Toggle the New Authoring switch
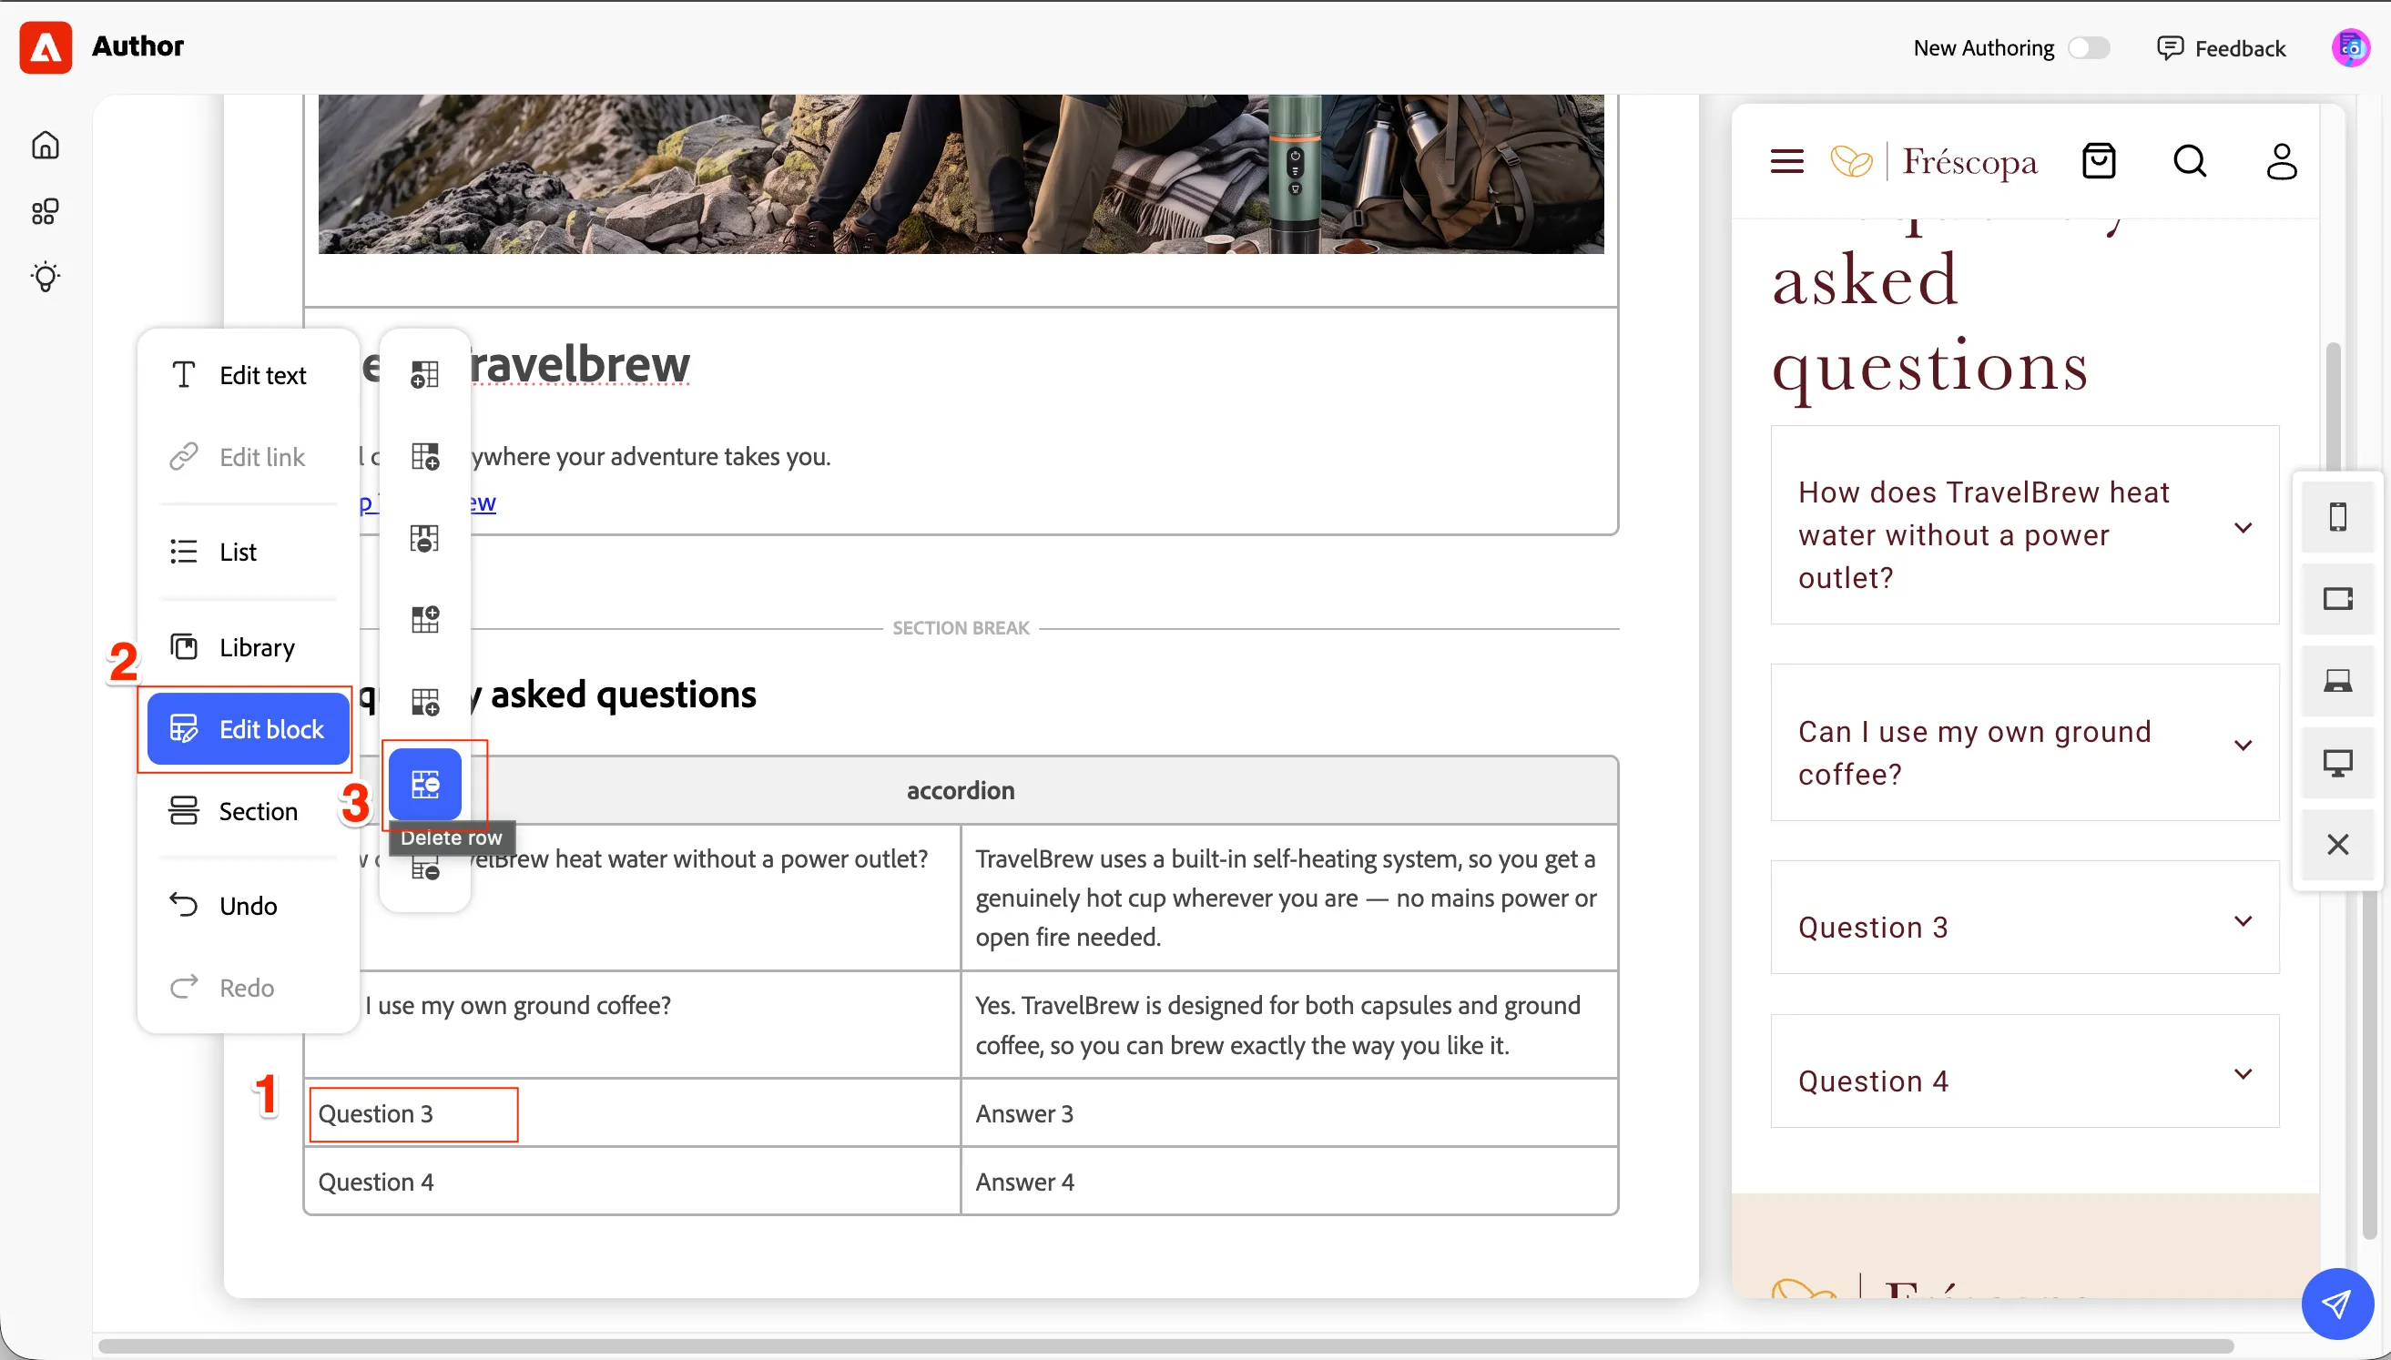 tap(2089, 47)
